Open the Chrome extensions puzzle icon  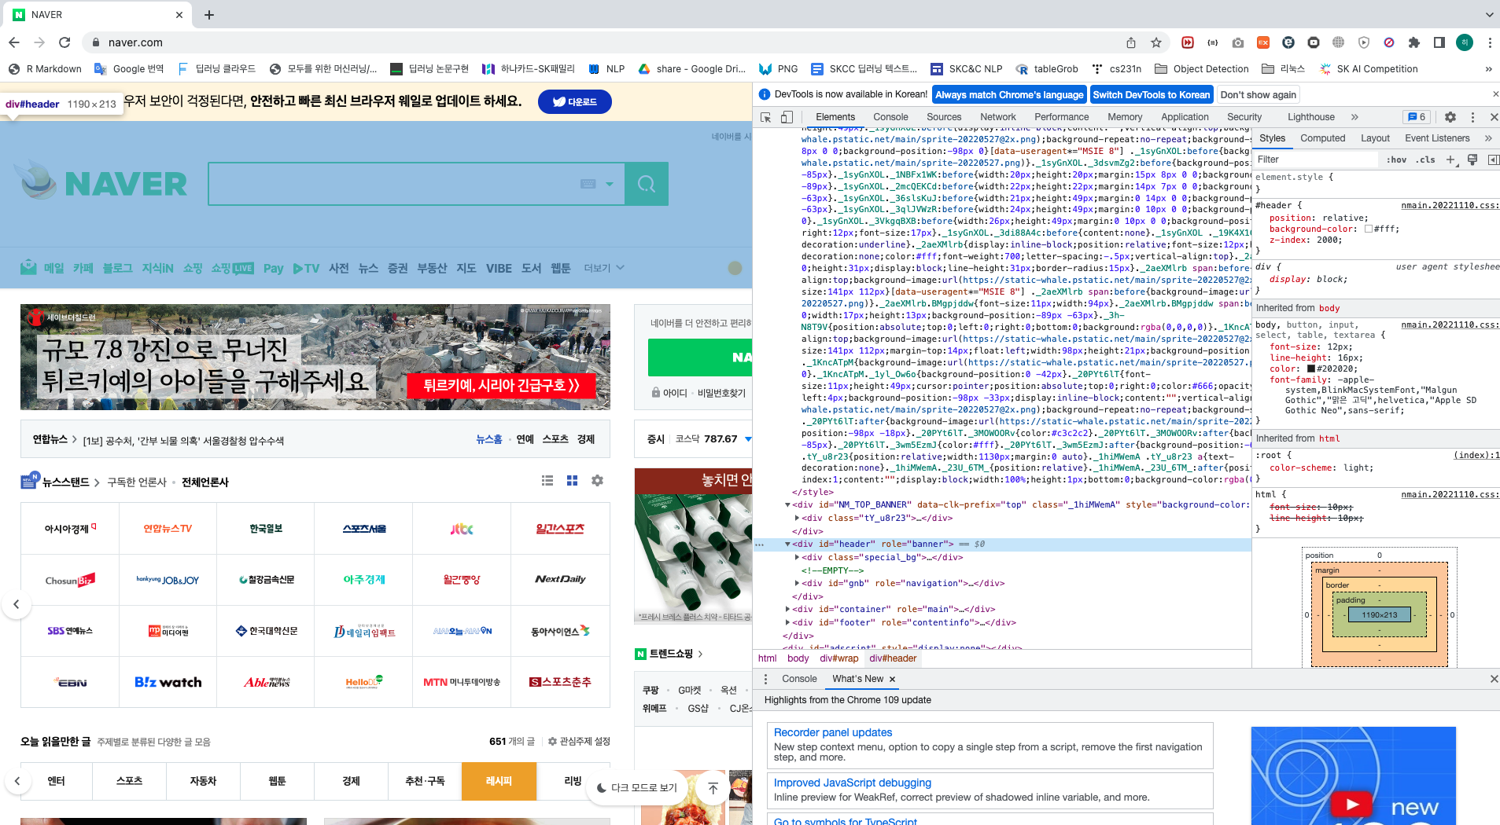(x=1414, y=42)
